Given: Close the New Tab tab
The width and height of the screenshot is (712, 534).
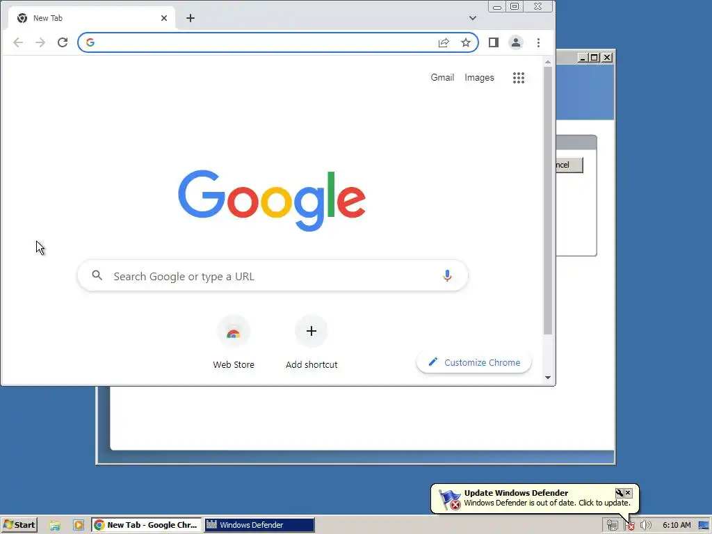Looking at the screenshot, I should pyautogui.click(x=164, y=18).
